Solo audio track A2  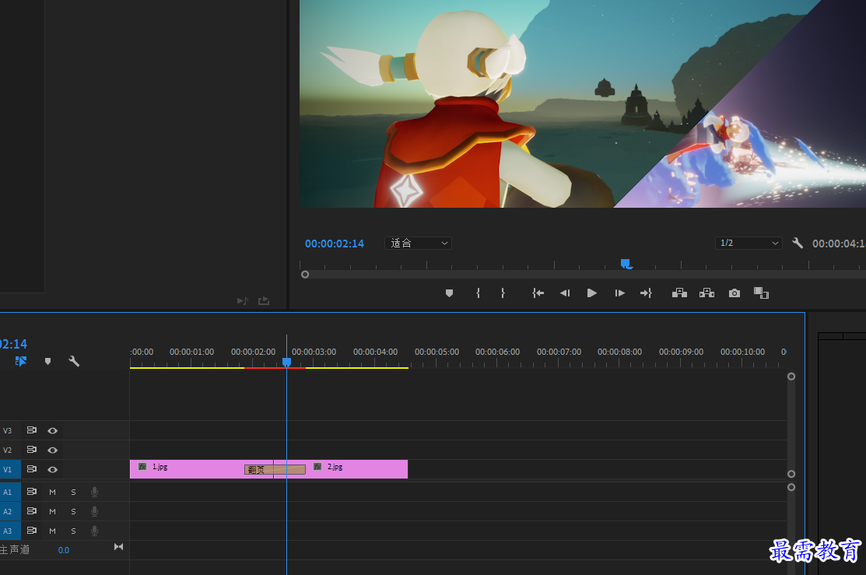(x=73, y=511)
